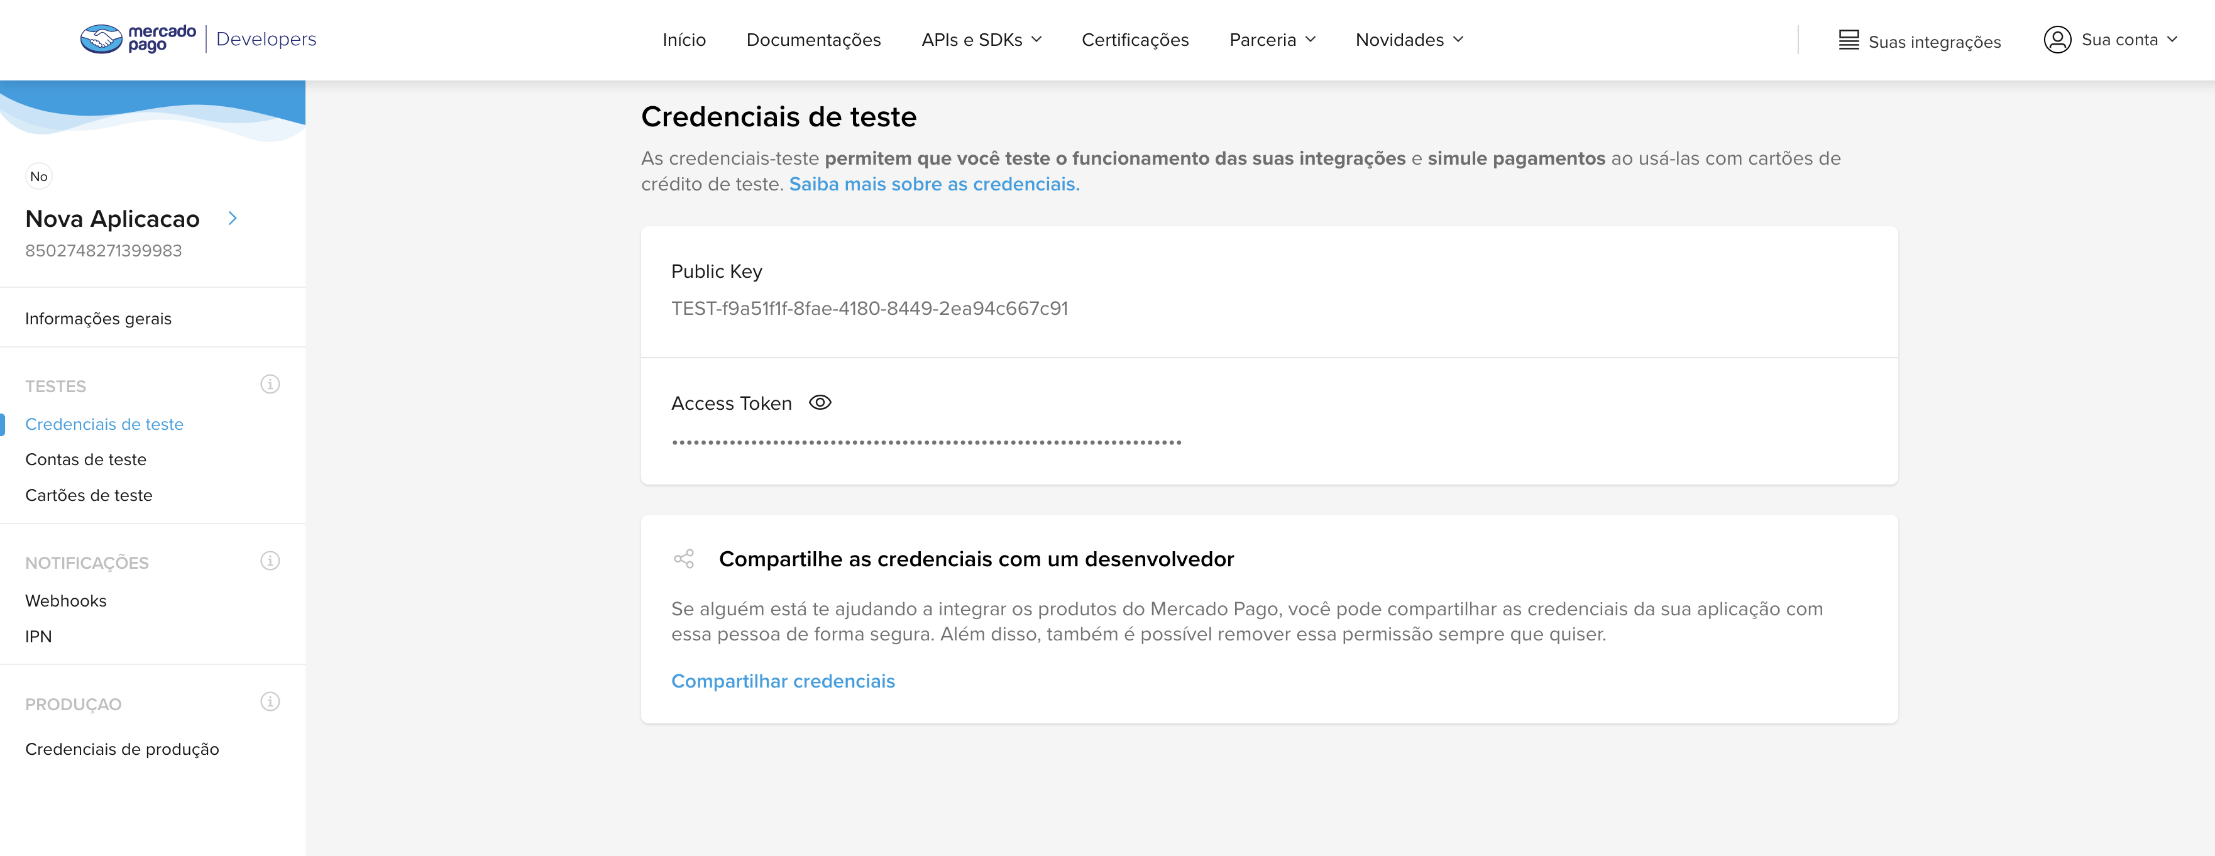
Task: Click the info icon next to TESTES
Action: [270, 384]
